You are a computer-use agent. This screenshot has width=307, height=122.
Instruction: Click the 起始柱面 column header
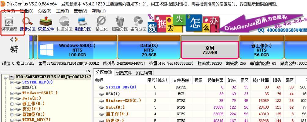click(215, 80)
